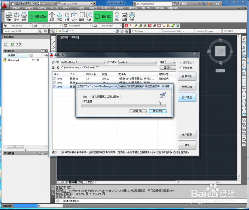Click the 设置 gear toolbar icon
Viewport: 249px width, 210px height.
point(131,17)
